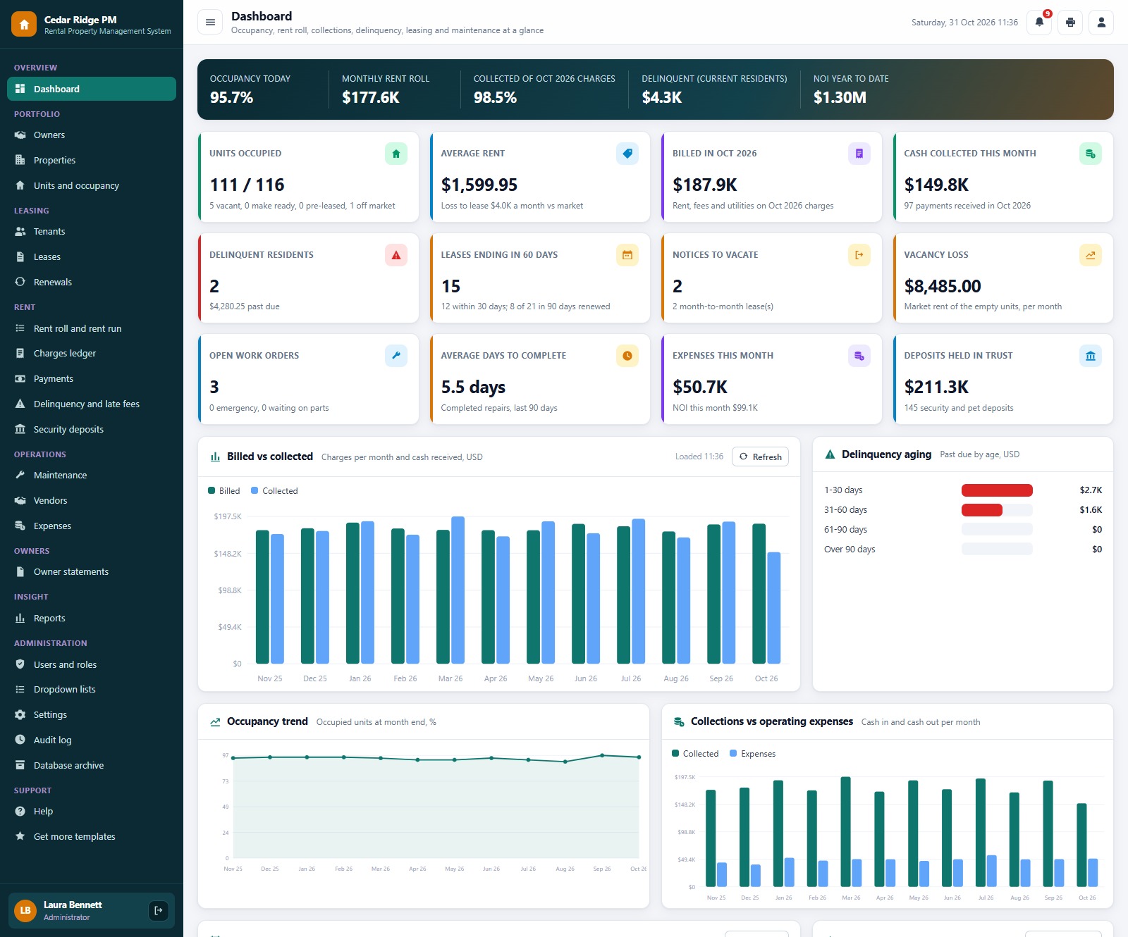
Task: Click the Delinquent Residents warning icon
Action: click(x=396, y=255)
